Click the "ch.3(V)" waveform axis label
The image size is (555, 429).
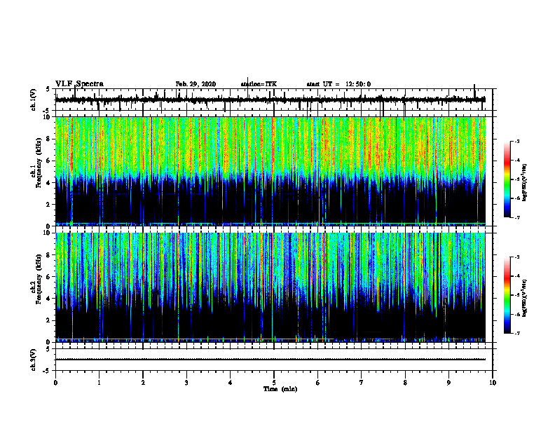pyautogui.click(x=34, y=360)
